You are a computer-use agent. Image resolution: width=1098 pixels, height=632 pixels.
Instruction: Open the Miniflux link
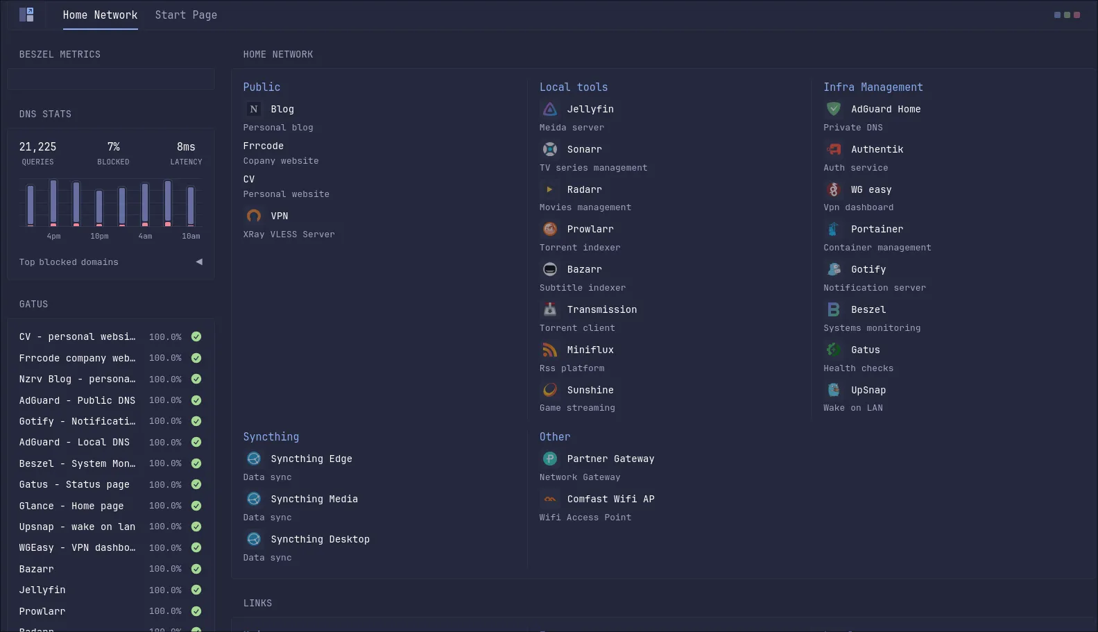pos(590,350)
